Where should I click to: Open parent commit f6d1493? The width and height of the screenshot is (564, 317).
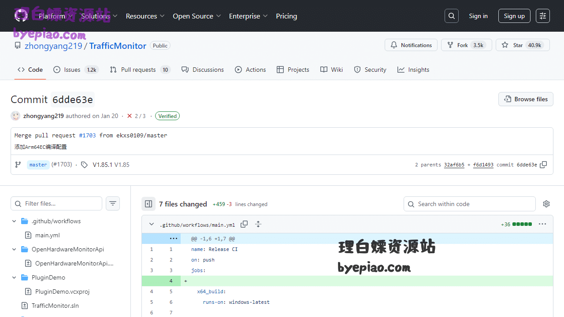tap(483, 165)
